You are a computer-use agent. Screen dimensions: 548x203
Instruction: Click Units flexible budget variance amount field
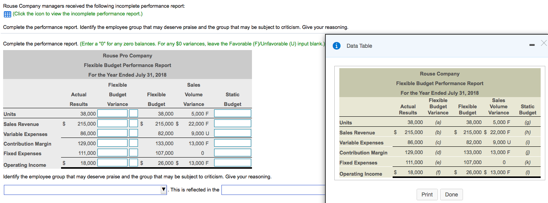(112, 114)
